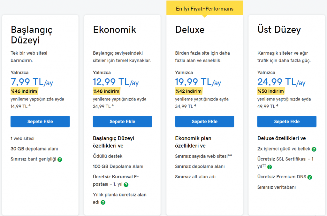
Task: Click help icon next to Sınırsız bant genişliği
Action: point(60,159)
